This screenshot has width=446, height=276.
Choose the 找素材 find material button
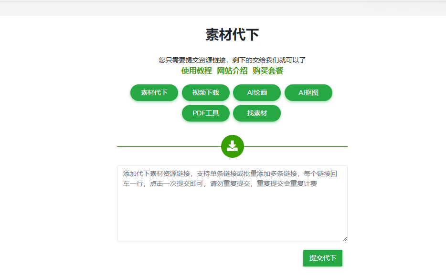pyautogui.click(x=257, y=113)
